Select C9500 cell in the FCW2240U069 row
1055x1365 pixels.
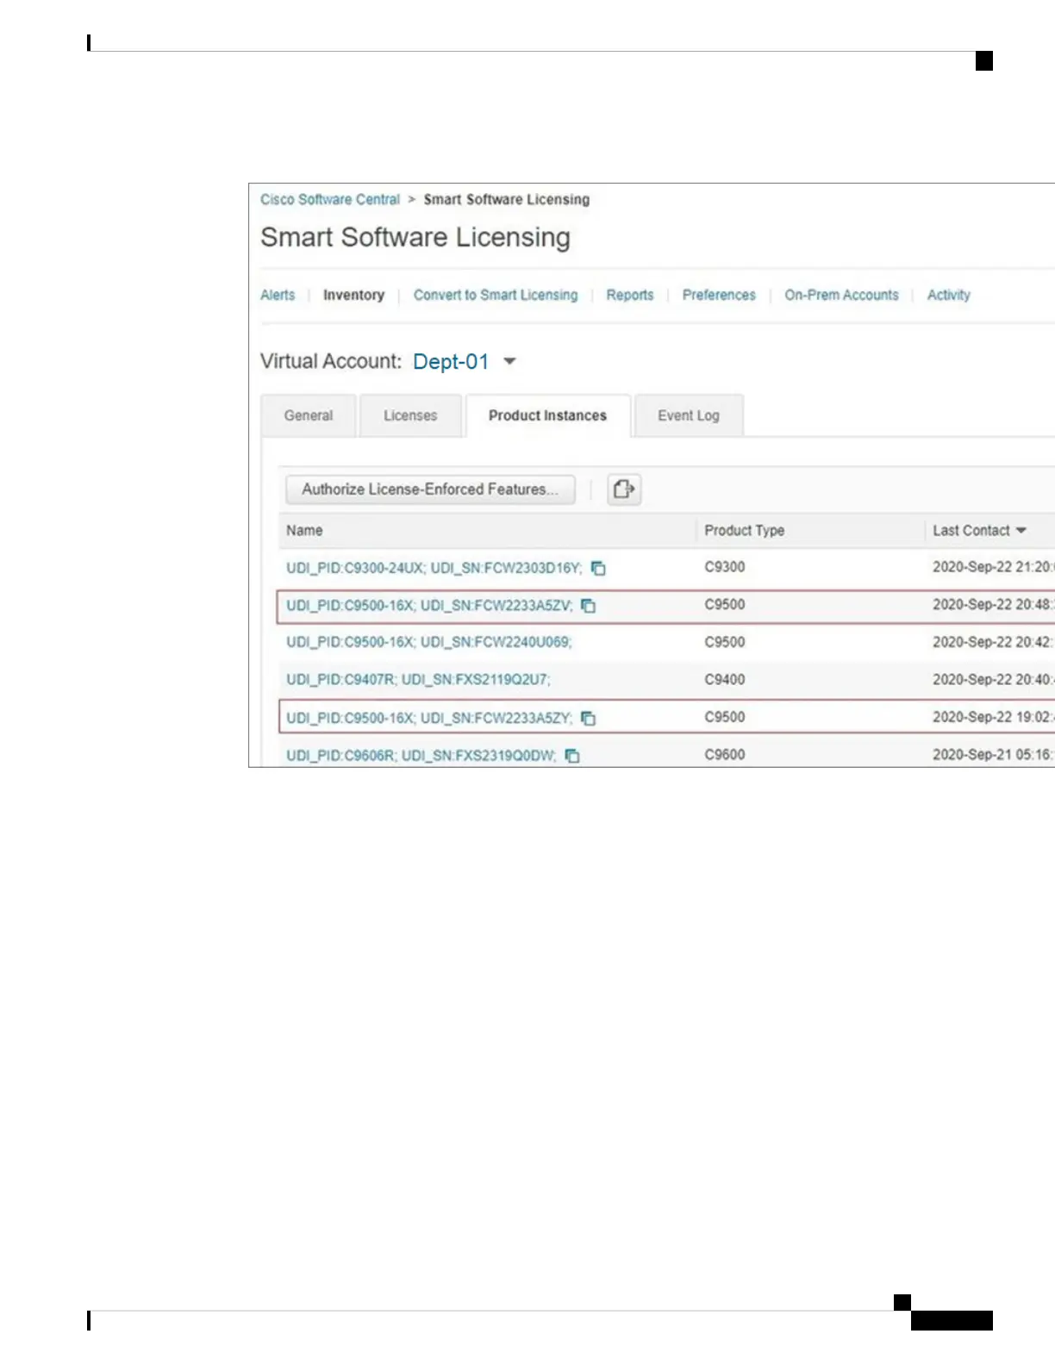(725, 642)
